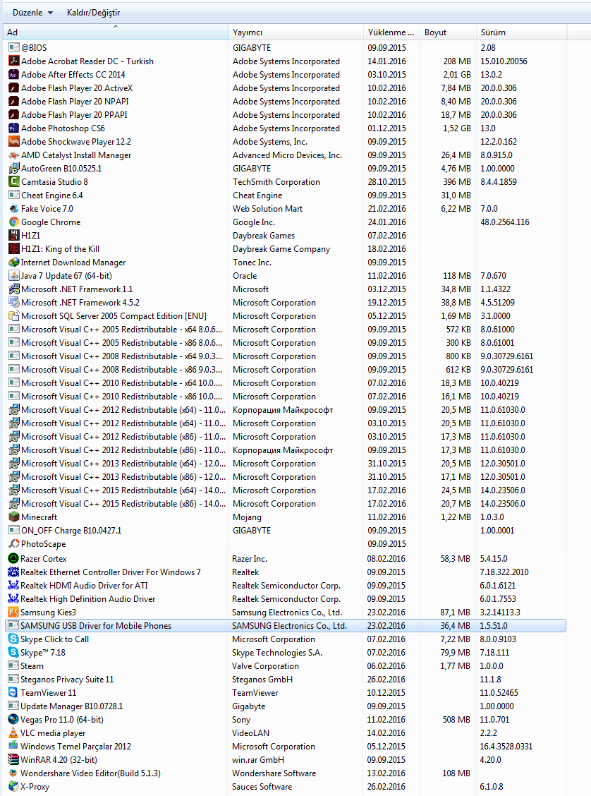Click Internet Download Manager icon
Screen dimensions: 591x796
click(13, 262)
